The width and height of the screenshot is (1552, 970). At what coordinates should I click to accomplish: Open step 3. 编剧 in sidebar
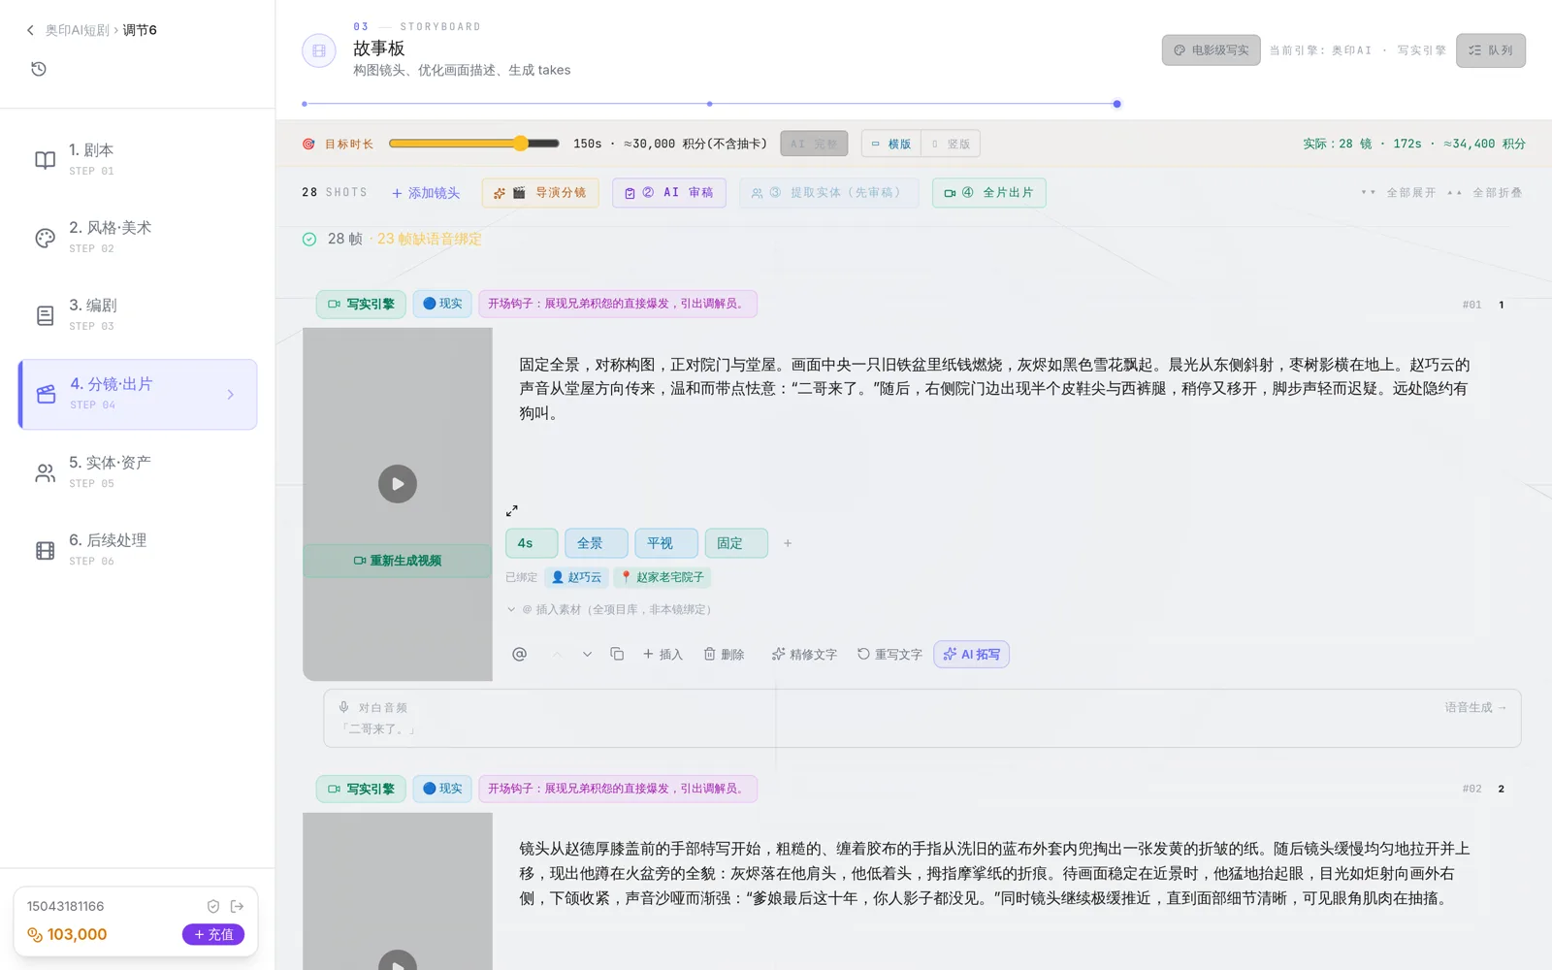(x=138, y=314)
